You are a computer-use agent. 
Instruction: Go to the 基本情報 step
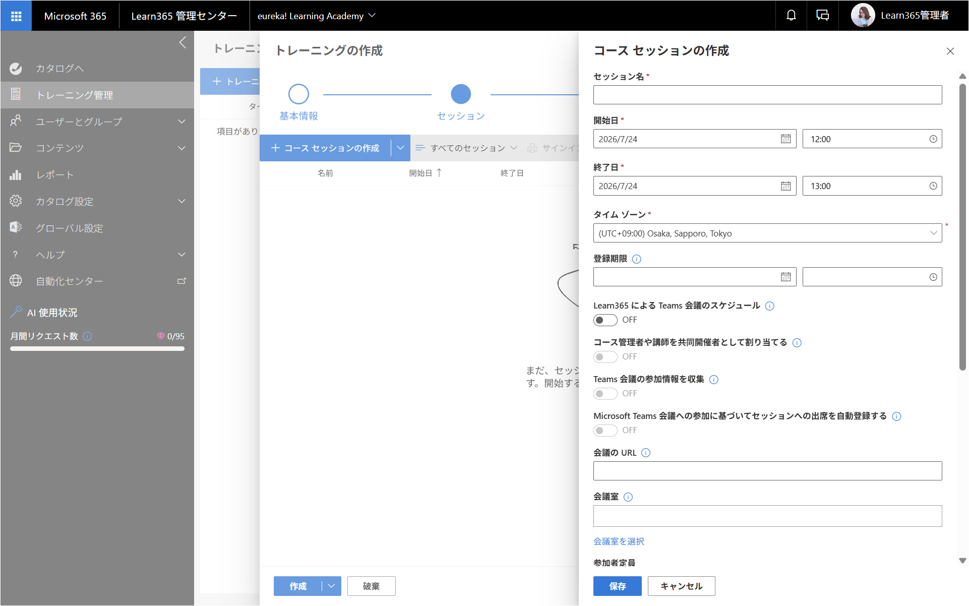coord(298,102)
